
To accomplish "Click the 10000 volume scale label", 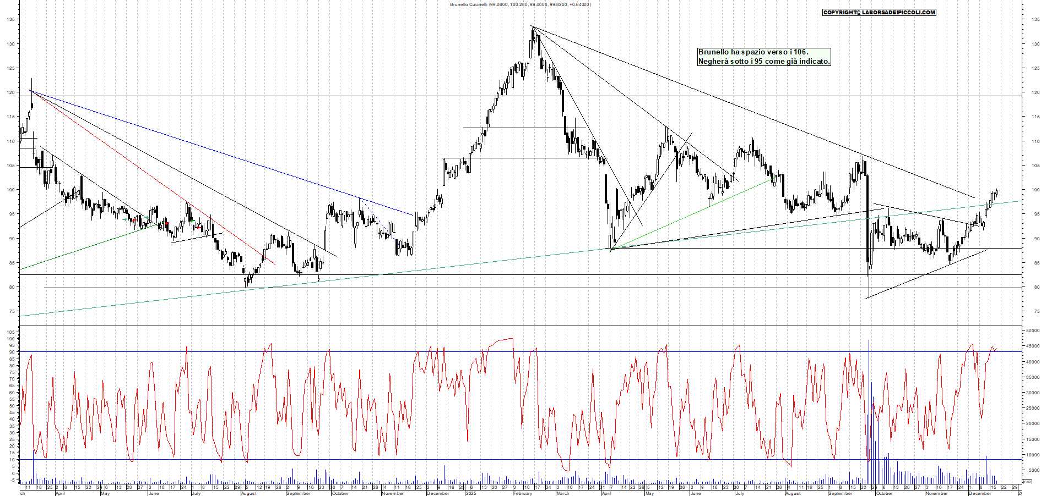I will point(1032,455).
